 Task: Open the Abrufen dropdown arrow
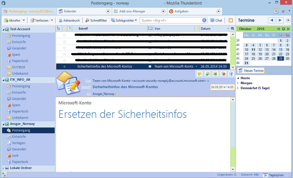tap(24, 20)
